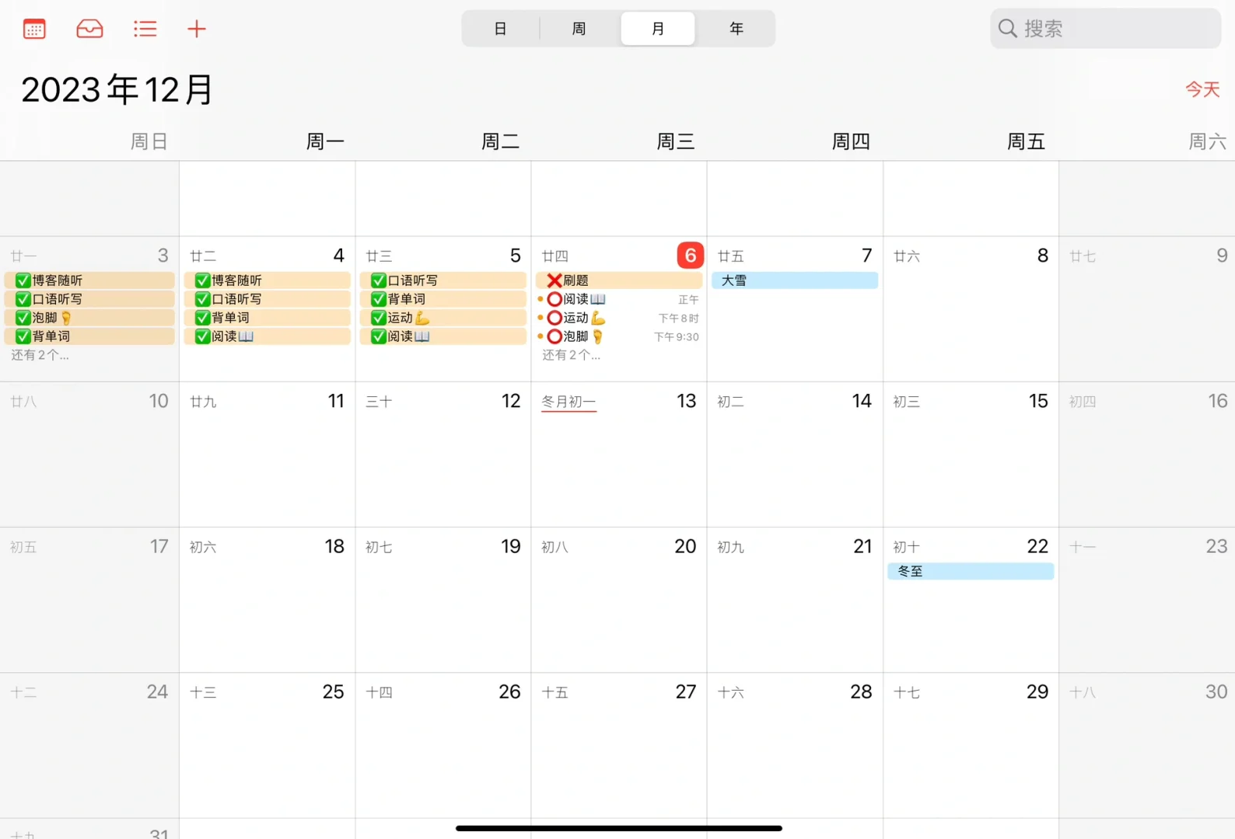
Task: Select December 14 day cell
Action: point(795,454)
